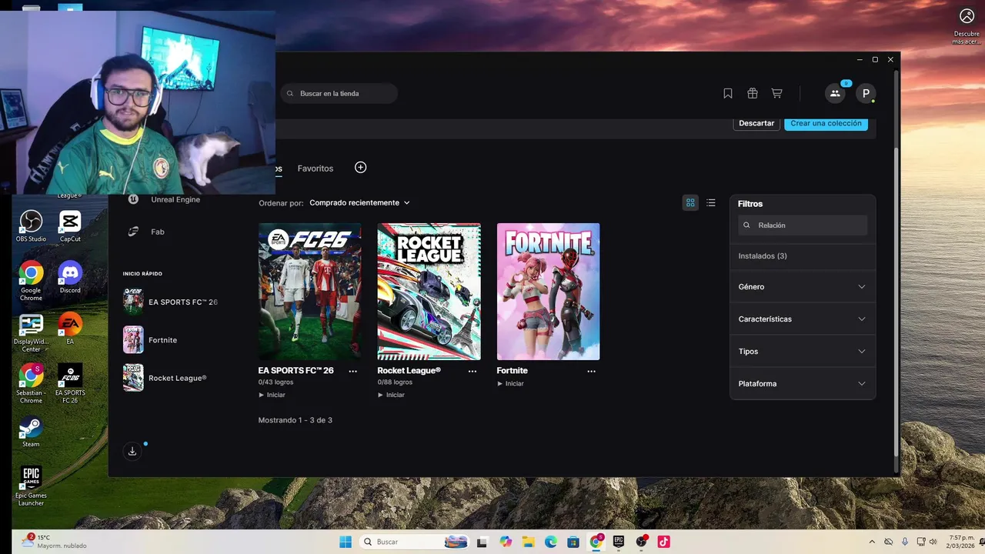
Task: Open options menu for EA SPORTS FC 26
Action: click(353, 371)
